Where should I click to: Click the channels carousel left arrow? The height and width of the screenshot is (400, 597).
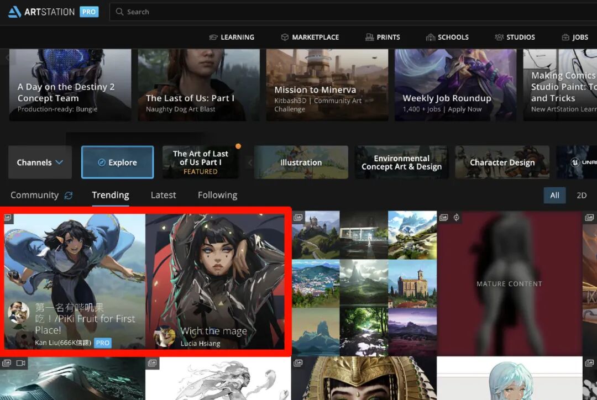click(250, 163)
